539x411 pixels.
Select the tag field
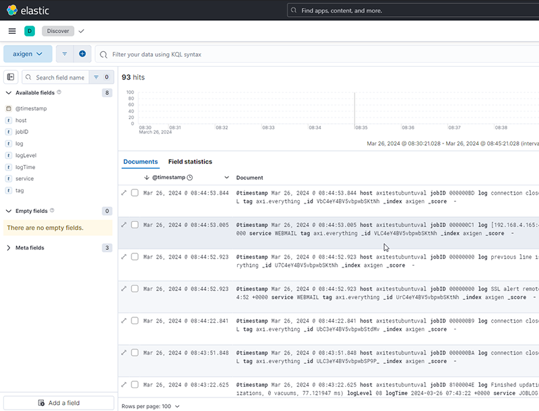coord(20,191)
